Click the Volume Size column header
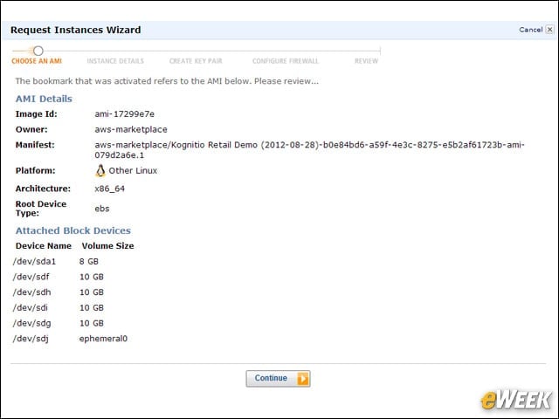Image resolution: width=559 pixels, height=419 pixels. click(x=107, y=246)
